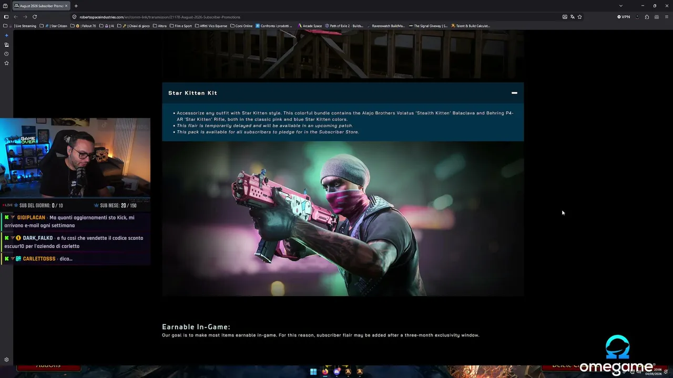Viewport: 673px width, 378px height.
Task: Toggle the browser sidebar
Action: click(x=6, y=17)
